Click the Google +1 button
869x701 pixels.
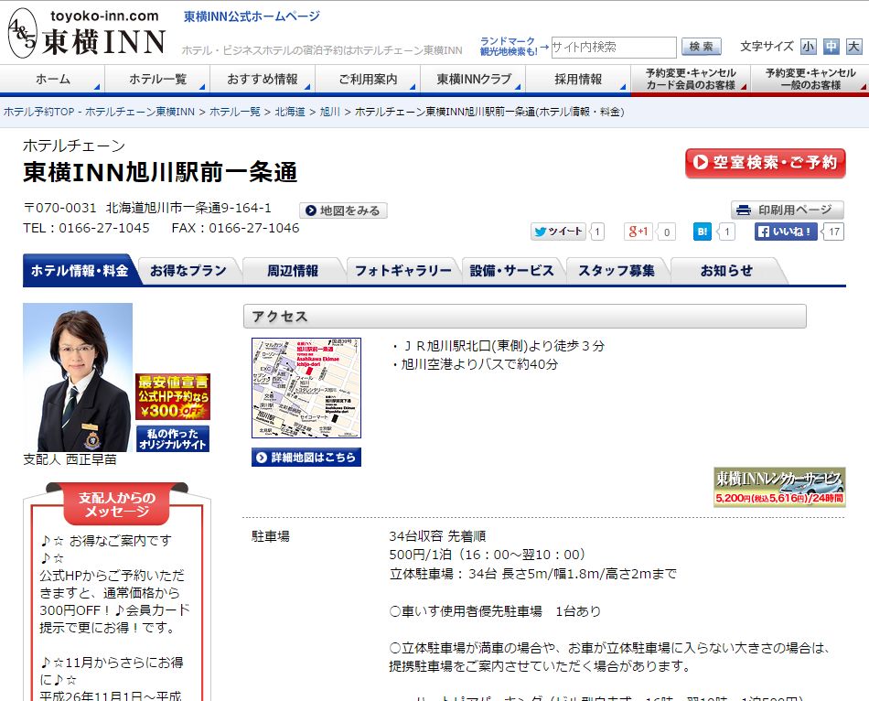tap(638, 232)
